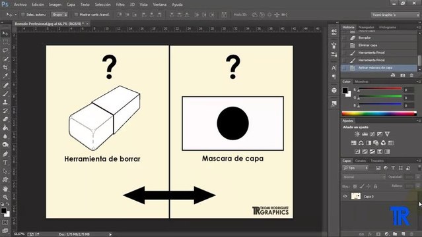Screen dimensions: 422x237
Task: Toggle history brush source box beside Eliminar capa
Action: [344, 45]
